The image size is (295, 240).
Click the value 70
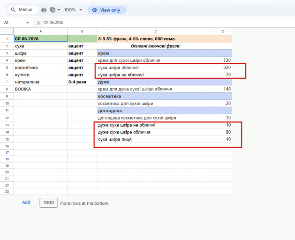pyautogui.click(x=223, y=75)
